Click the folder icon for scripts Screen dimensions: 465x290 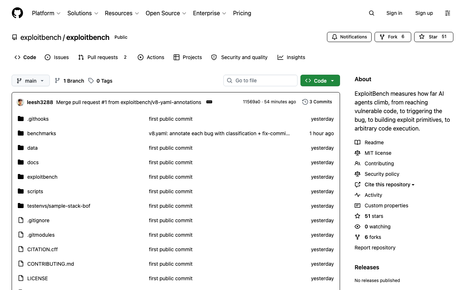tap(21, 191)
